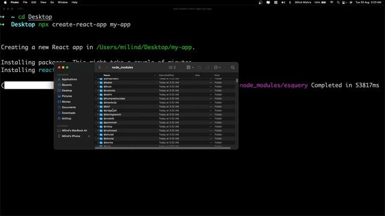Click the date and time in menu bar
This screenshot has width=385, height=216.
tap(368, 2)
